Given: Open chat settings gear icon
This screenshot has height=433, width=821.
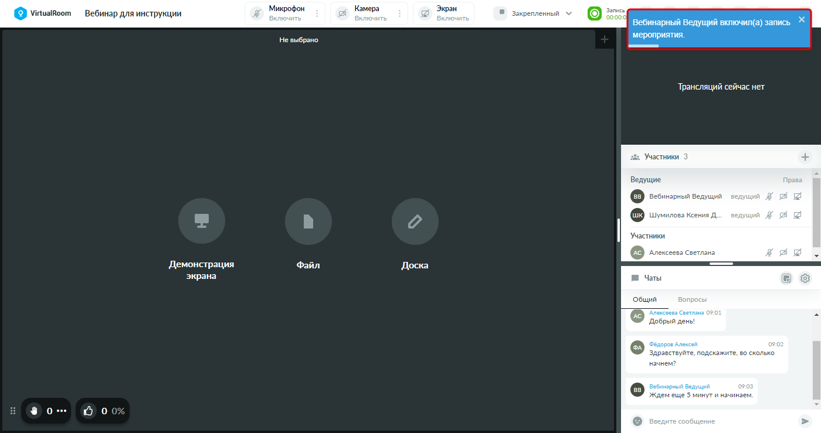Looking at the screenshot, I should (805, 278).
